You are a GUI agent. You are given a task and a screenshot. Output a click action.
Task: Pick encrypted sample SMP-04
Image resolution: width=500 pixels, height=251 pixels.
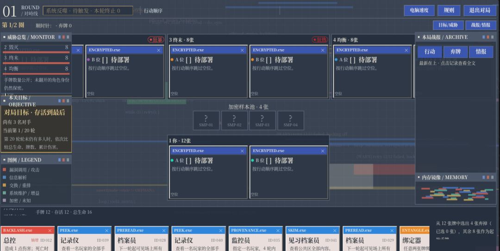290,120
